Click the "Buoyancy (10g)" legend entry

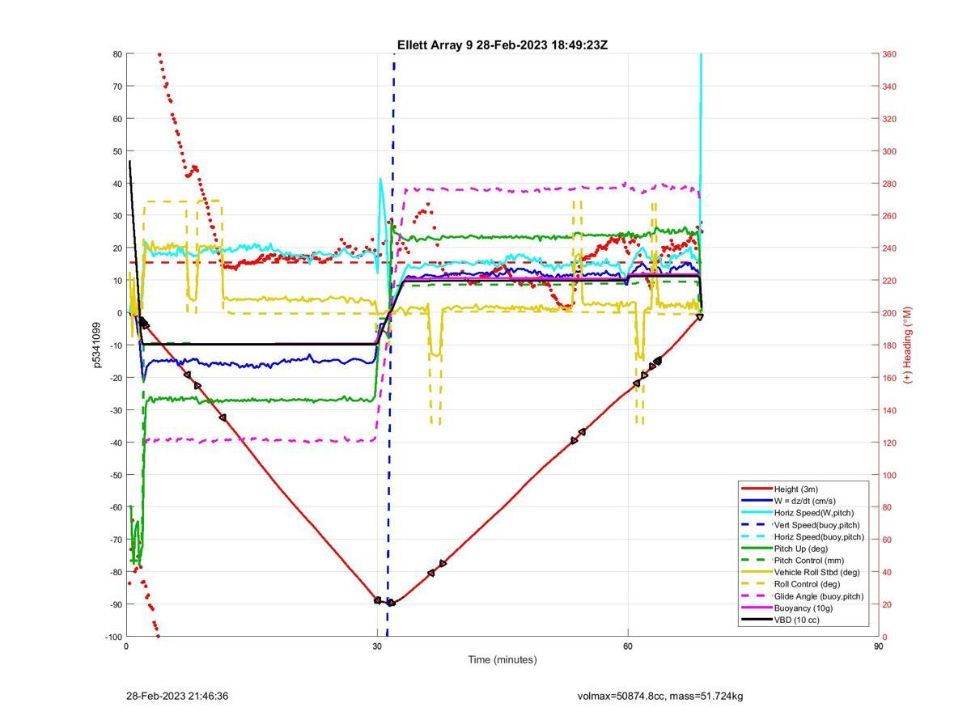pos(804,608)
